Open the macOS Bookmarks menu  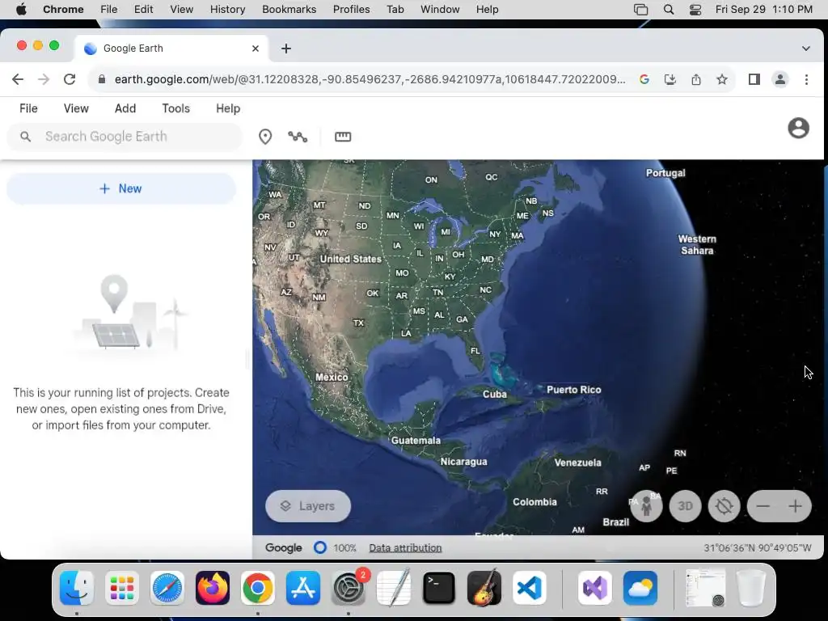point(289,10)
